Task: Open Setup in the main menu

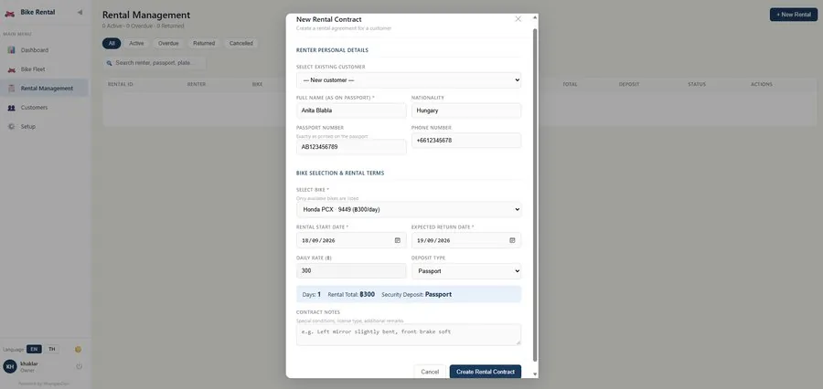Action: click(x=44, y=126)
